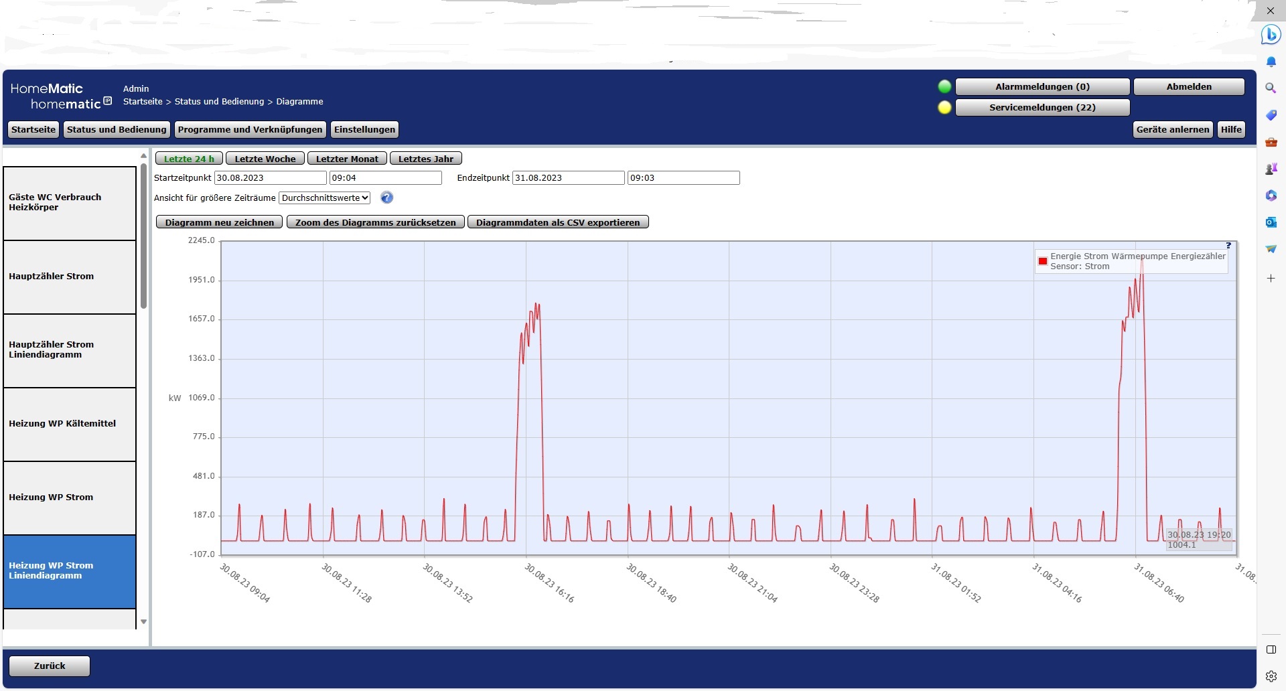The height and width of the screenshot is (691, 1286).
Task: Open the Durchschnittswerte view dropdown
Action: (x=325, y=198)
